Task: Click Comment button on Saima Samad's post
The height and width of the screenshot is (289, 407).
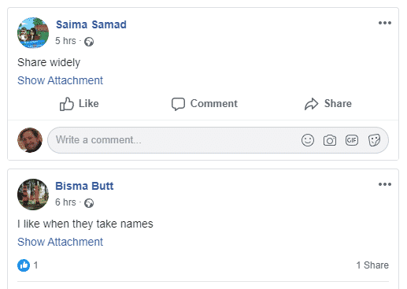Action: (205, 104)
